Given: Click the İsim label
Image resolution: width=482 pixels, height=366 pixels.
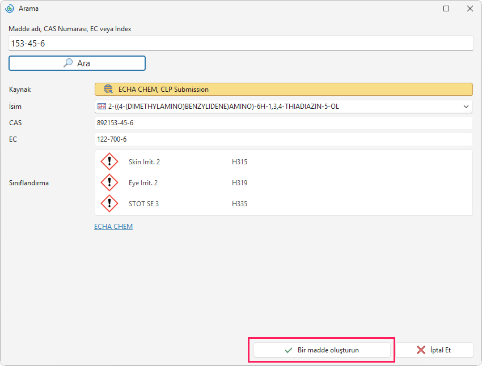Looking at the screenshot, I should click(15, 107).
